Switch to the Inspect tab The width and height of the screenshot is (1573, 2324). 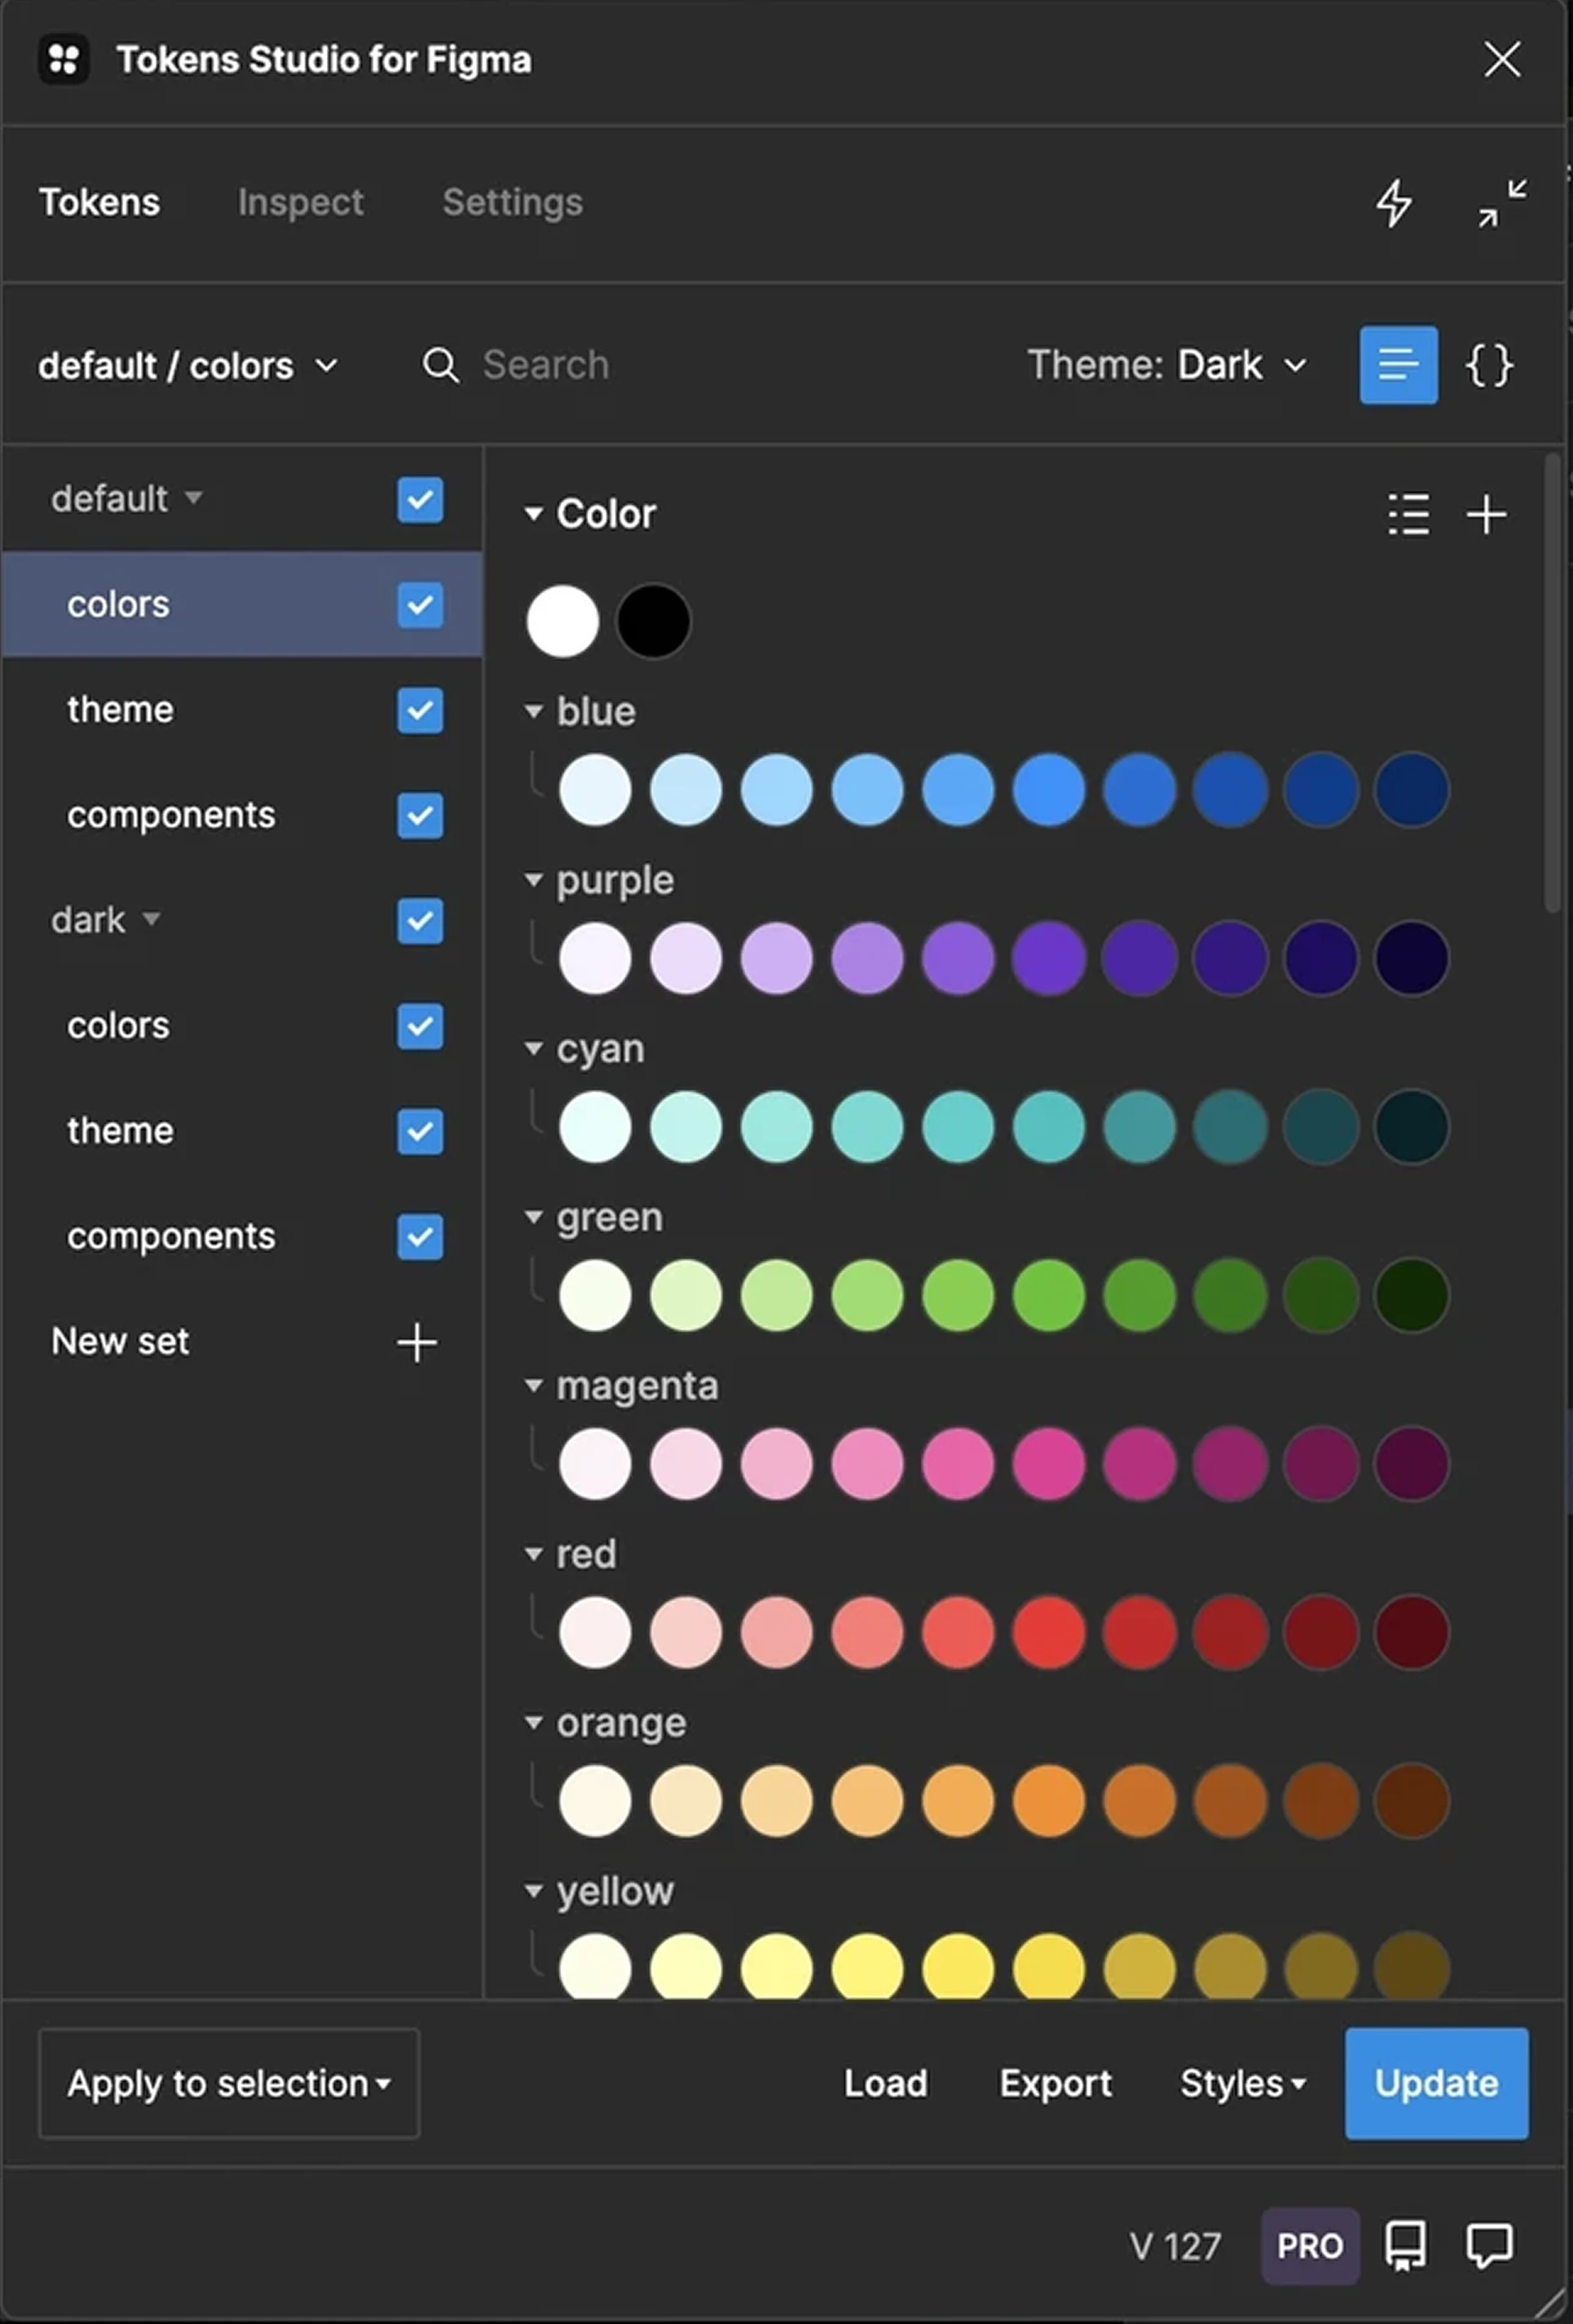click(x=300, y=203)
